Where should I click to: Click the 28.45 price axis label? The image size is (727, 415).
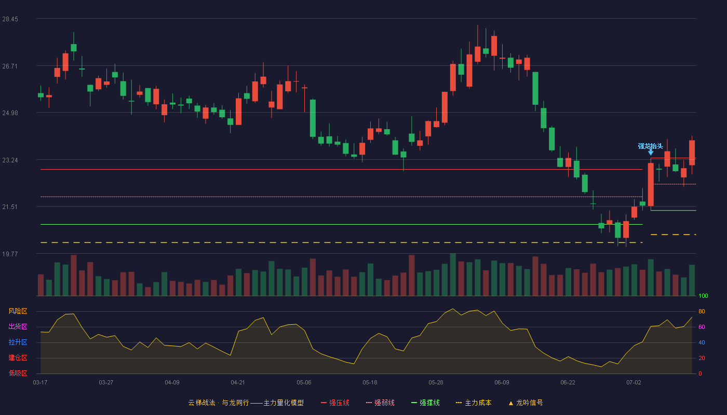(10, 19)
